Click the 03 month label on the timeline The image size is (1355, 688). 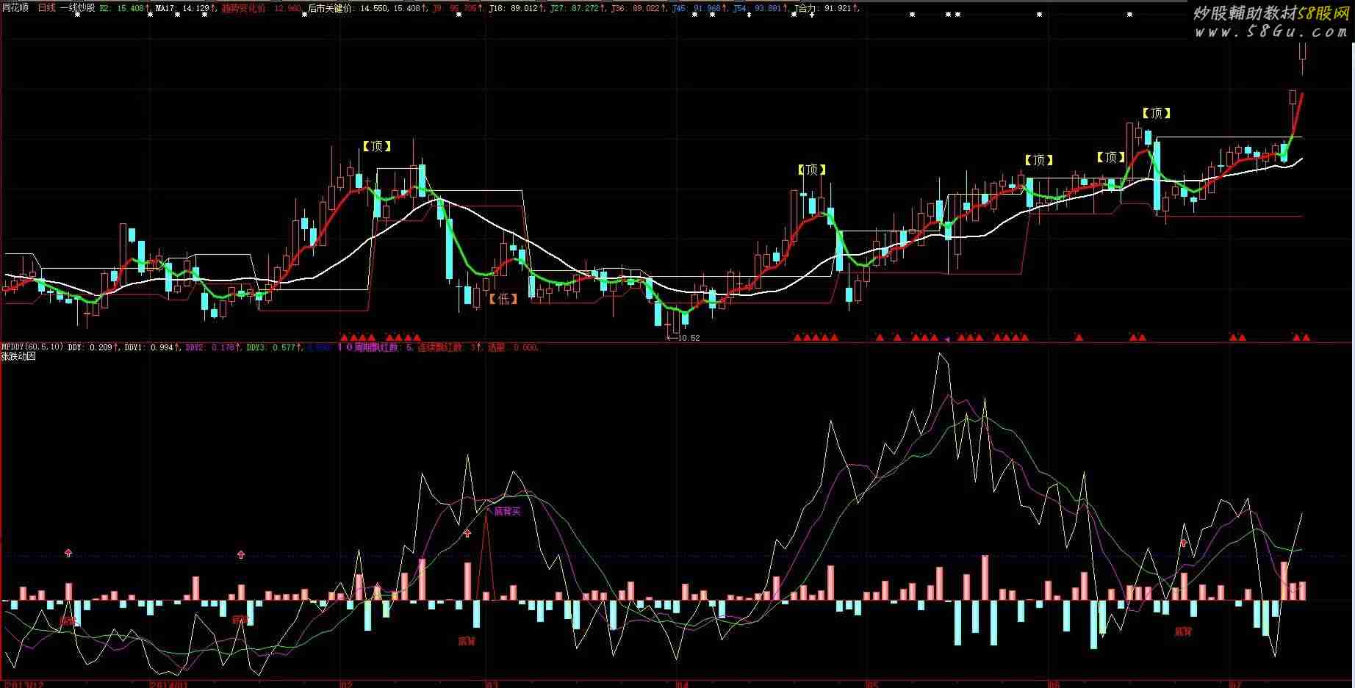pyautogui.click(x=491, y=684)
